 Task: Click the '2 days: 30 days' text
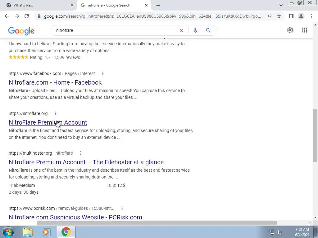click(24, 192)
